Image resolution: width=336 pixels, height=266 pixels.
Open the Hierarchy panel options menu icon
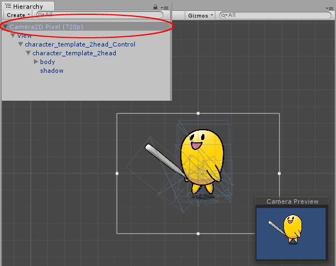point(164,8)
